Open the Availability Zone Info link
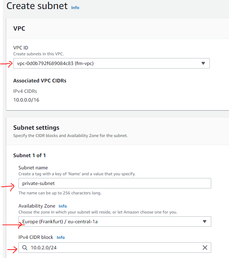The width and height of the screenshot is (229, 258). 63,206
